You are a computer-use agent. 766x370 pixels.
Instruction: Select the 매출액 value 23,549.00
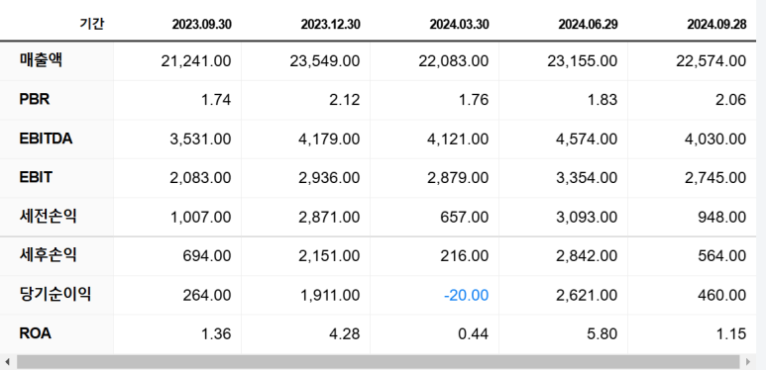pos(325,61)
